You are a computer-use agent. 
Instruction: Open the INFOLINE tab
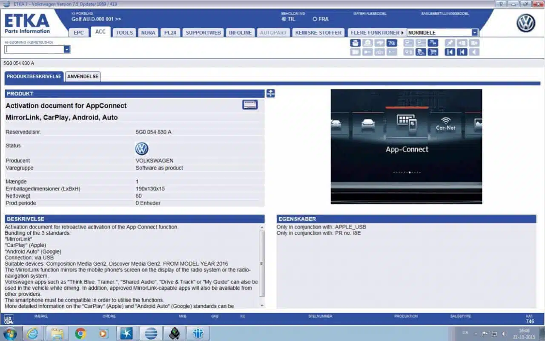[x=241, y=32]
